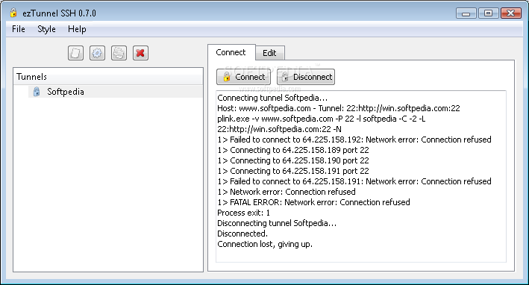Click the 'Connecting tunnel Softpedia...' log line
Viewport: 529px width, 285px height.
pos(272,98)
